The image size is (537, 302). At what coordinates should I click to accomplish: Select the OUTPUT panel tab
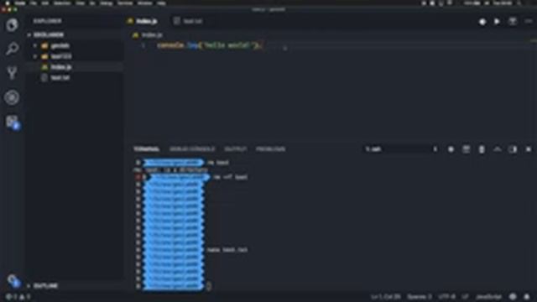pyautogui.click(x=235, y=149)
